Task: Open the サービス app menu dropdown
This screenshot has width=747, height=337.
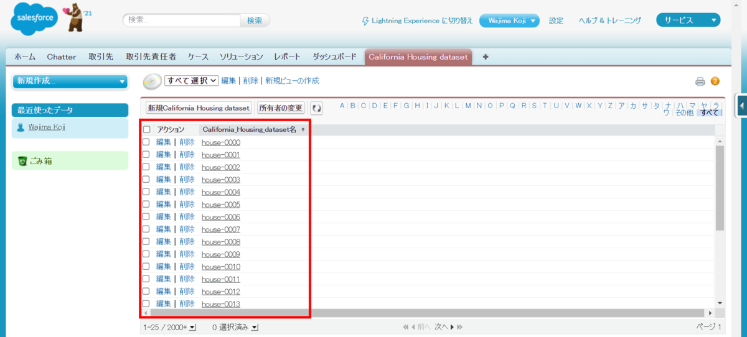Action: (688, 21)
